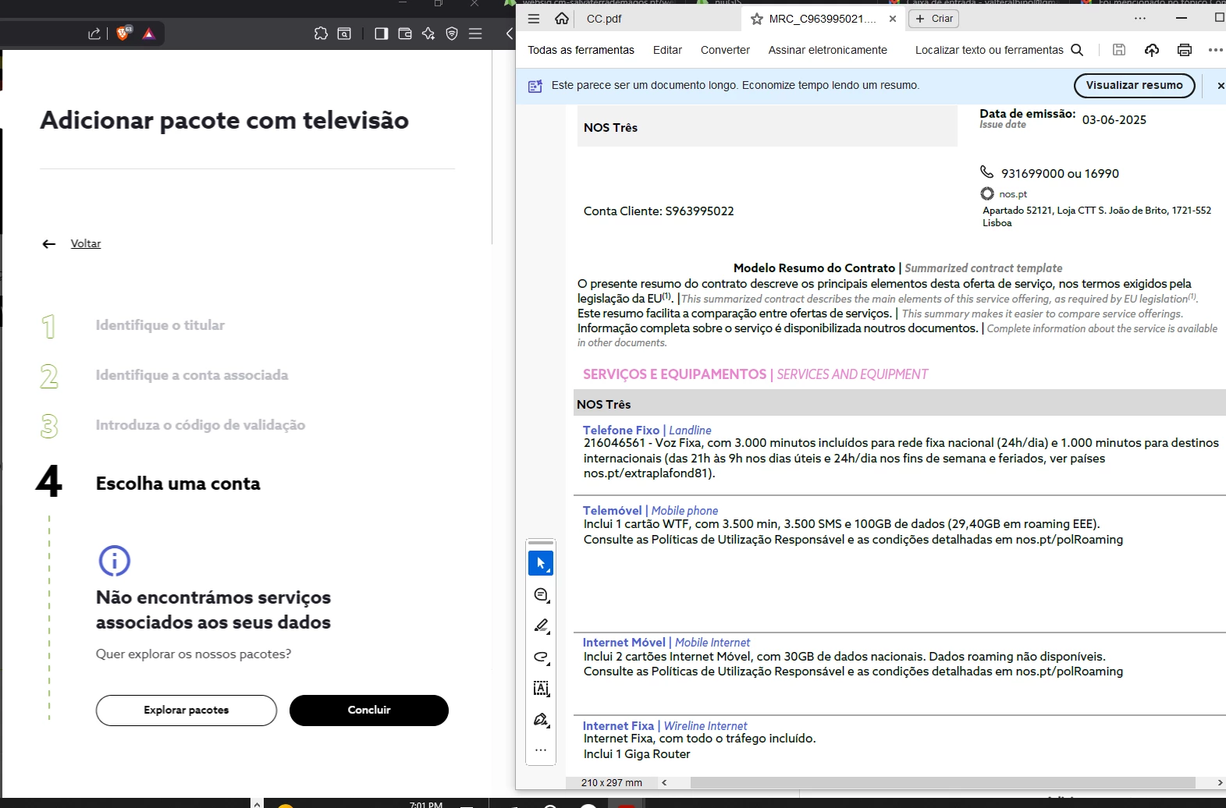The image size is (1226, 808).
Task: Click the phone number 931699000 ou 16990
Action: tap(1060, 174)
